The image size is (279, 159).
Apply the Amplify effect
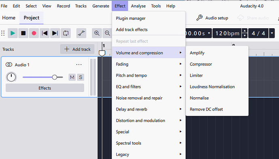[x=217, y=53]
